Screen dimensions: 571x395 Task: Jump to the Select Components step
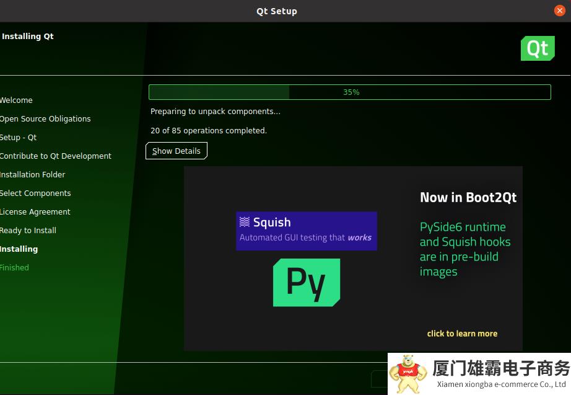click(35, 193)
